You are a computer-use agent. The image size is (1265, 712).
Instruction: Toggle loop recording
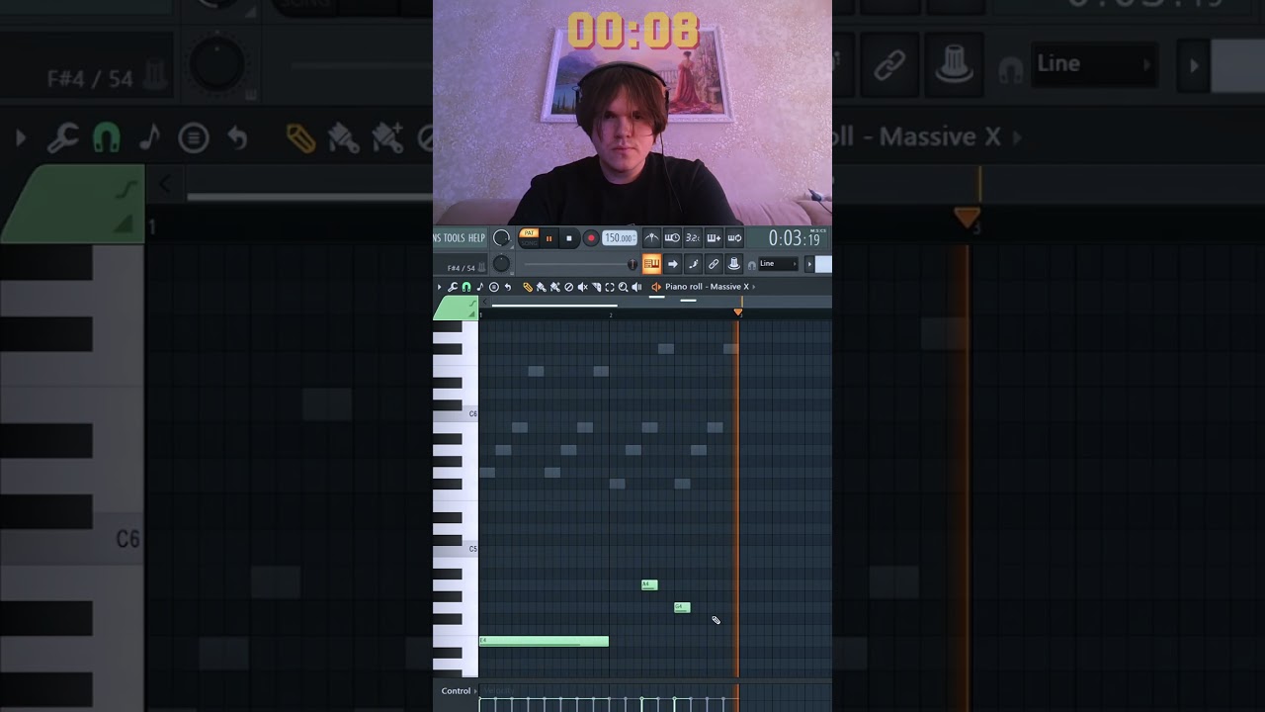[x=734, y=237]
